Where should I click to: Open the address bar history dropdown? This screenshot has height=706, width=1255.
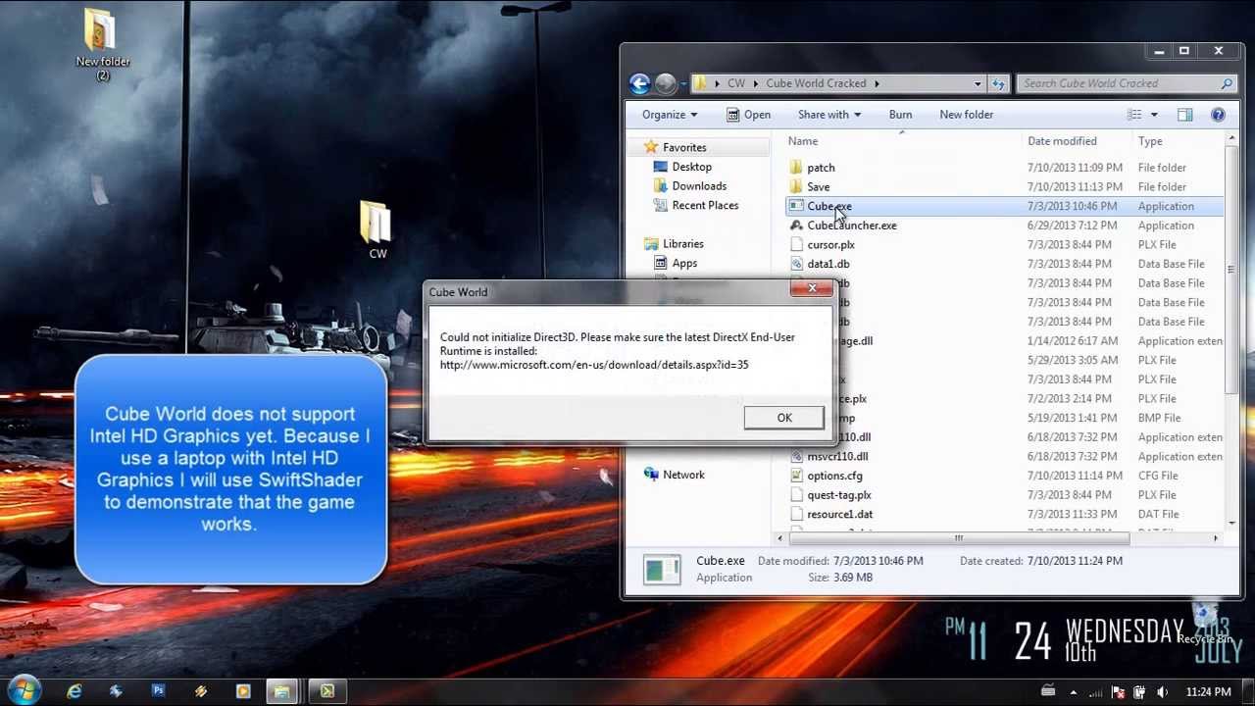tap(977, 83)
